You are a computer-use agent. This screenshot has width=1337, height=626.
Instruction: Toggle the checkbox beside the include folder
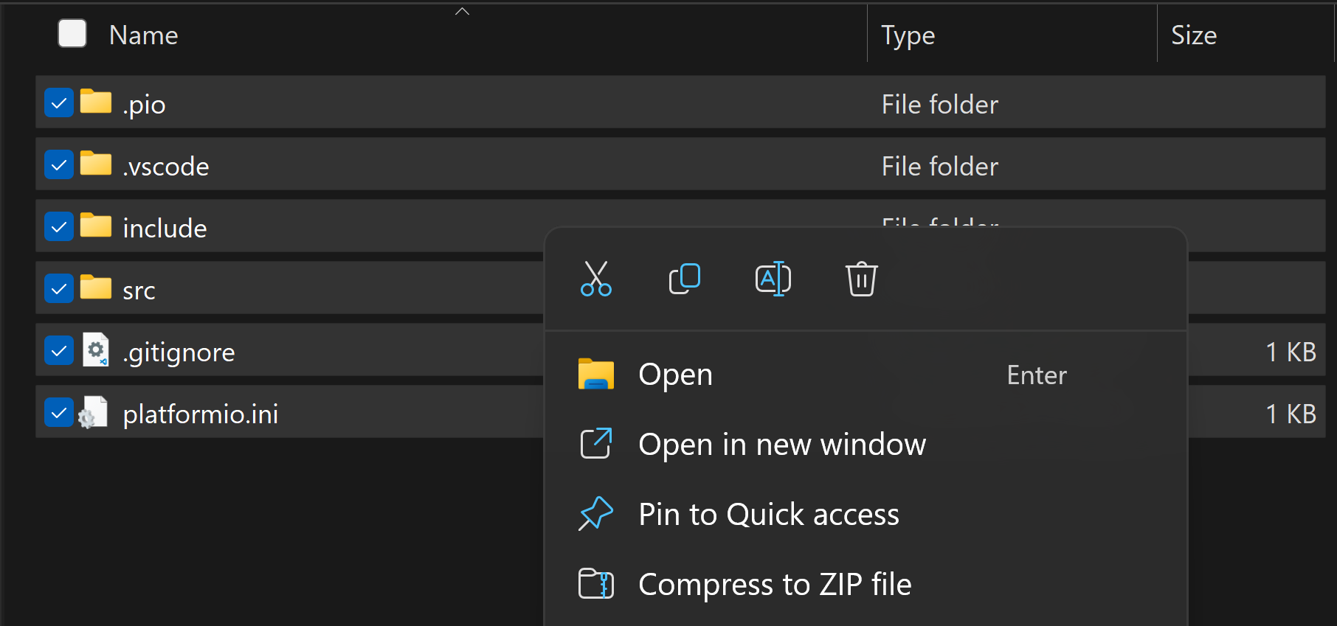coord(59,226)
